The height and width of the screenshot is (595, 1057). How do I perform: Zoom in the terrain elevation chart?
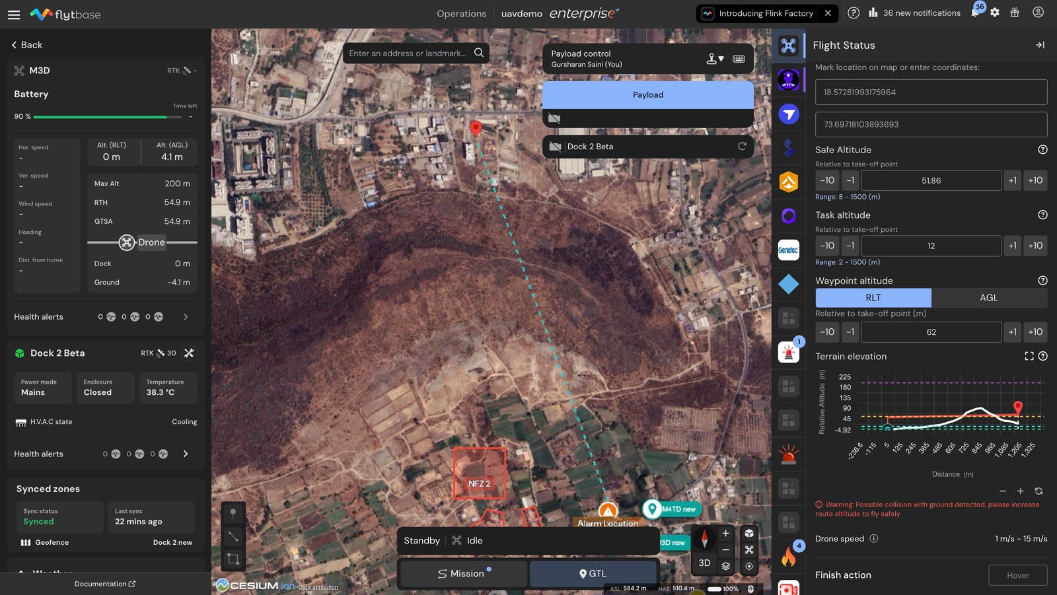click(1020, 491)
